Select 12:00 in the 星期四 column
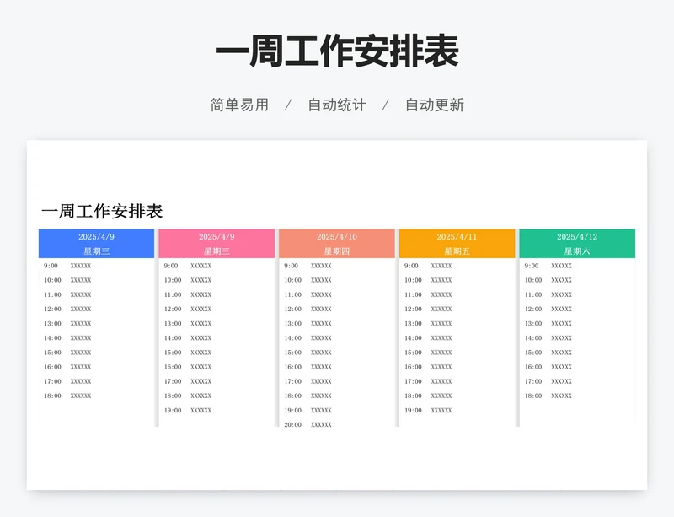 292,309
